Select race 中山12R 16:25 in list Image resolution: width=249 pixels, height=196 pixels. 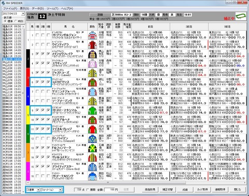[12, 95]
